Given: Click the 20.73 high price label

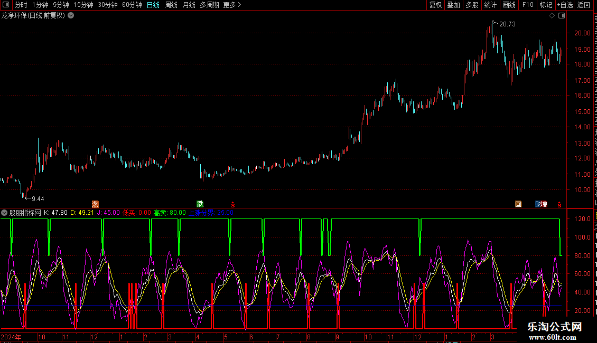Looking at the screenshot, I should 507,24.
